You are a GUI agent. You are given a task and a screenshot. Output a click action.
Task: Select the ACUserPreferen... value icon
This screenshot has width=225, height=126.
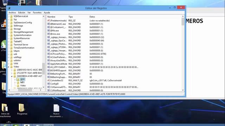pos(49,57)
